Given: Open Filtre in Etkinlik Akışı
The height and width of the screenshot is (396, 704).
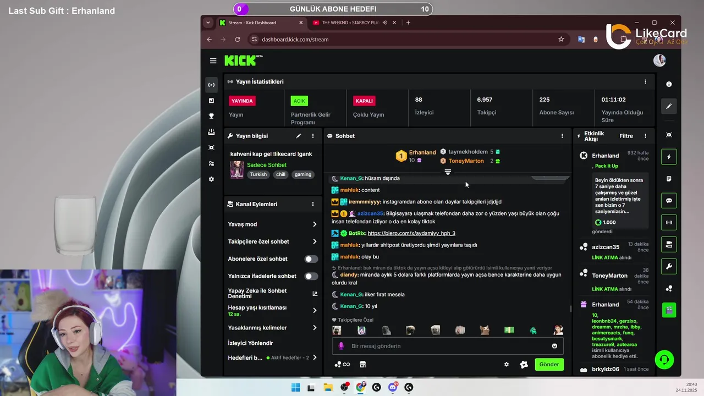Looking at the screenshot, I should click(x=626, y=136).
